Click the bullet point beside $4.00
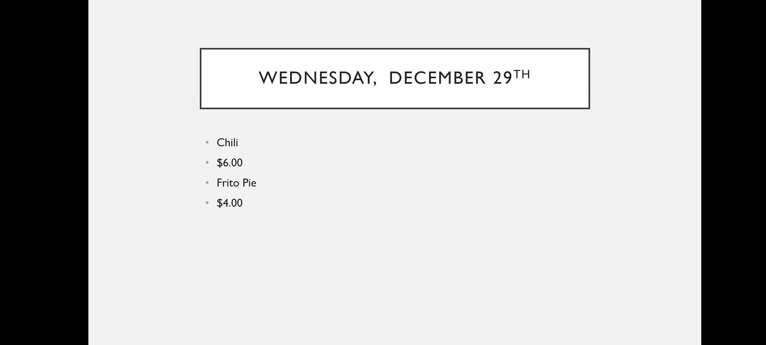This screenshot has height=345, width=766. [x=207, y=203]
